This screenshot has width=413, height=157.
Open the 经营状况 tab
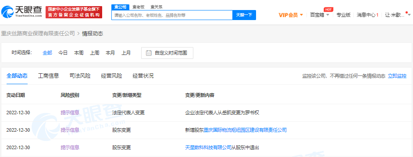click(x=143, y=76)
